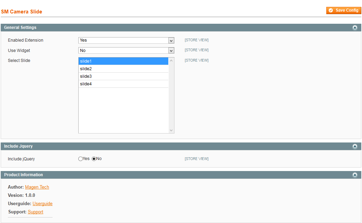Viewport: 362px width, 223px height.
Task: Click STORE VIEW scope next to Select Slide
Action: [196, 60]
